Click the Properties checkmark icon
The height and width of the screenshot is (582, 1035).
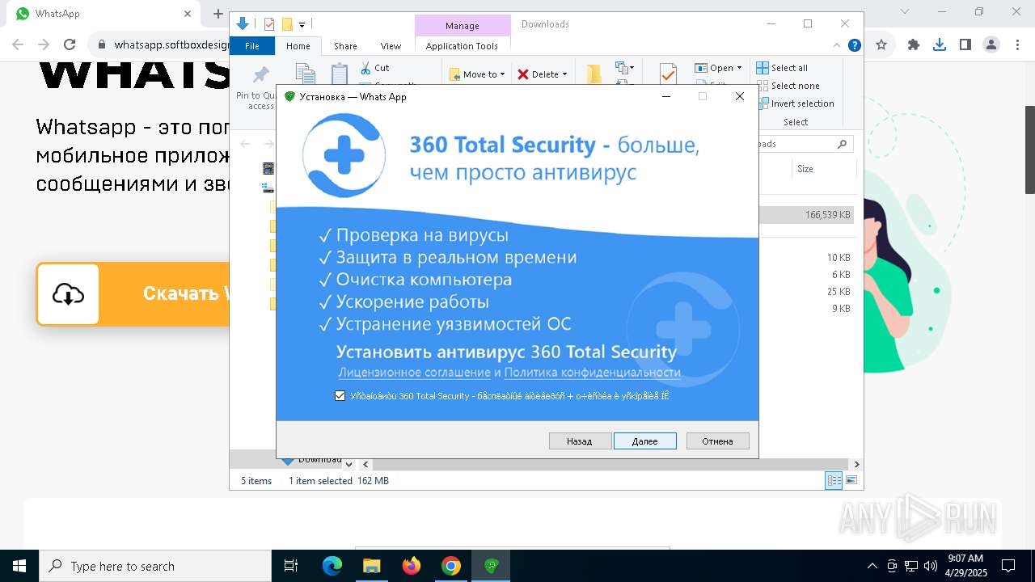coord(668,74)
